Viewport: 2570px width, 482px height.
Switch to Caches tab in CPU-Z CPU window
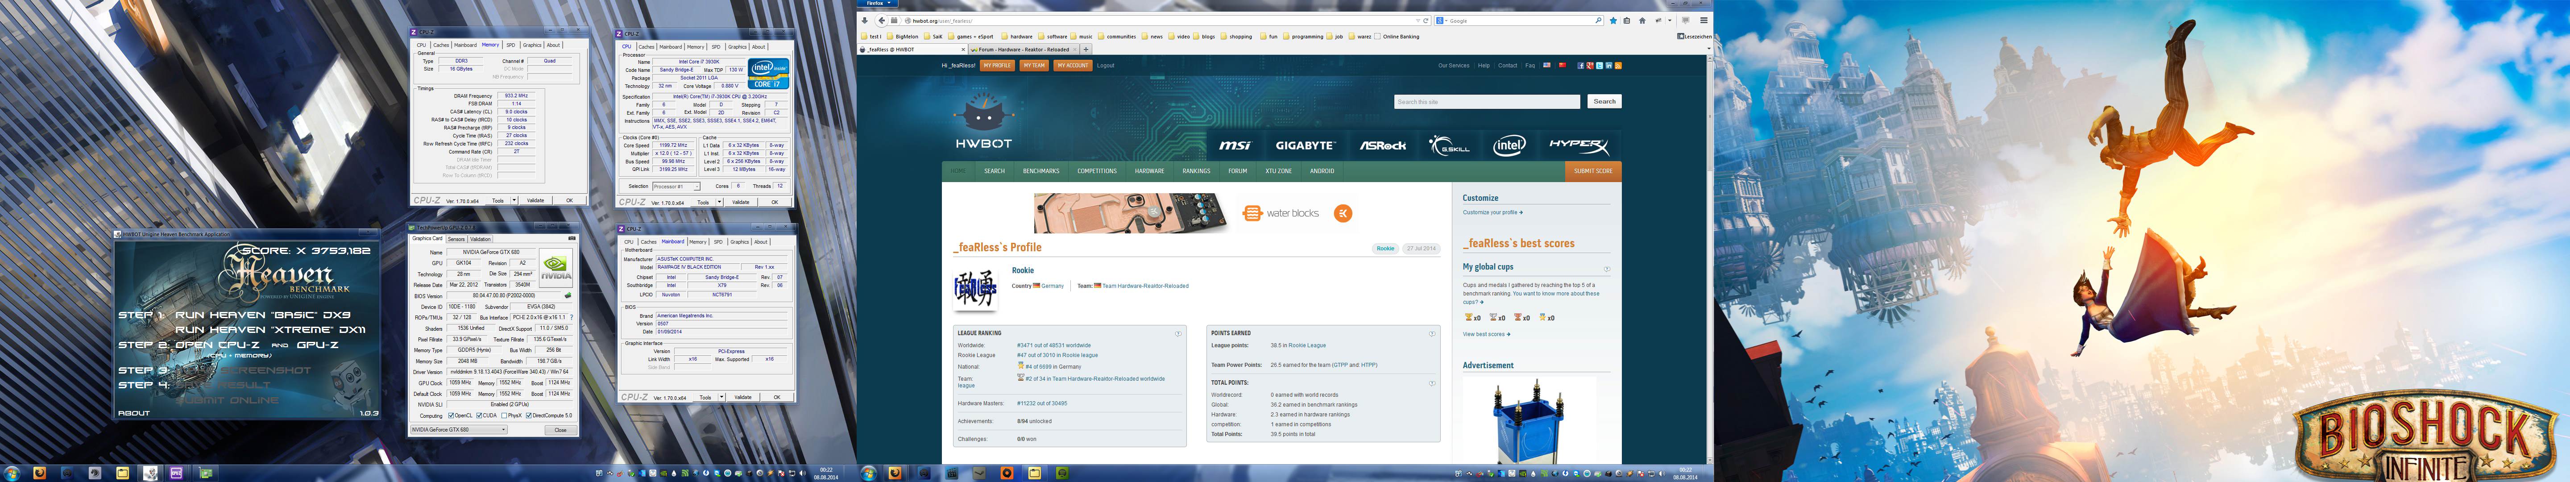click(x=647, y=46)
